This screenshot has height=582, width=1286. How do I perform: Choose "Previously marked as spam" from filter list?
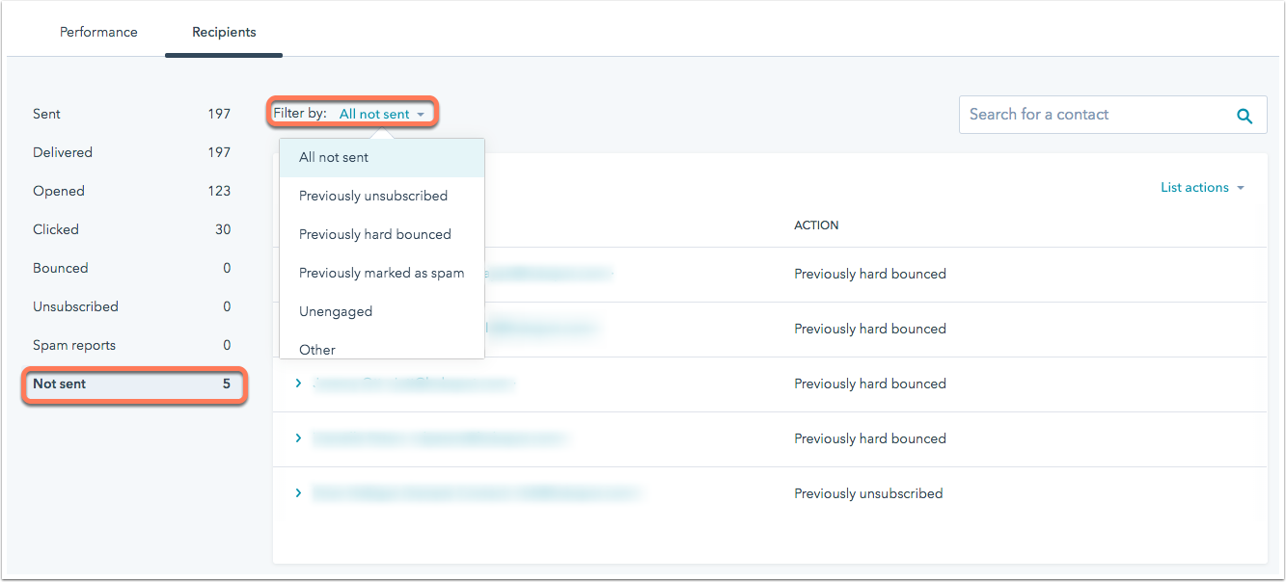tap(380, 273)
